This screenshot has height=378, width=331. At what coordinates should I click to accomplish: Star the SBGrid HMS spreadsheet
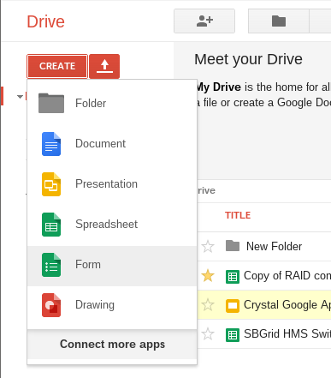208,334
